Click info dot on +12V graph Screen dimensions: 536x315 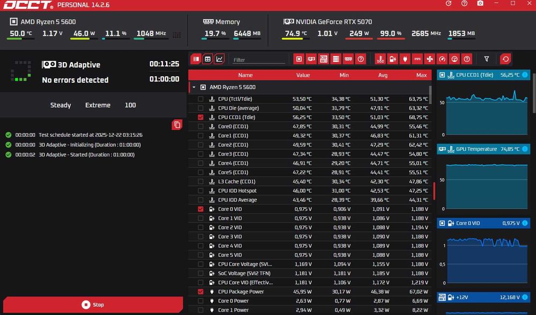(x=525, y=297)
